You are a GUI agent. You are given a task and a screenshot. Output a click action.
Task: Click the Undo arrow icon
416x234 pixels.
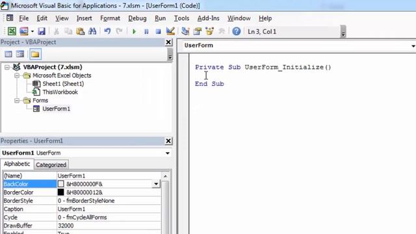click(107, 31)
